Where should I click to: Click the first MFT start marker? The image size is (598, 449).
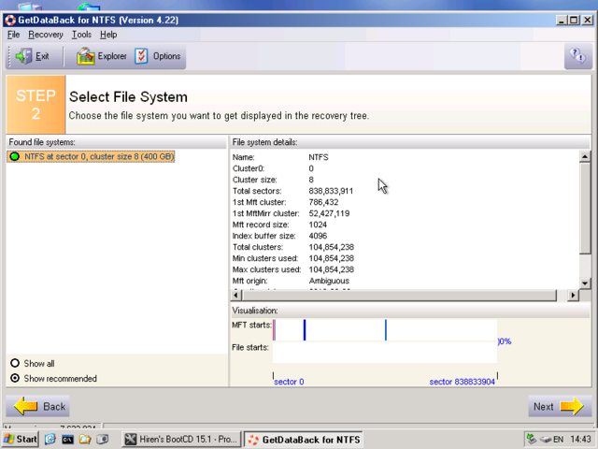274,330
